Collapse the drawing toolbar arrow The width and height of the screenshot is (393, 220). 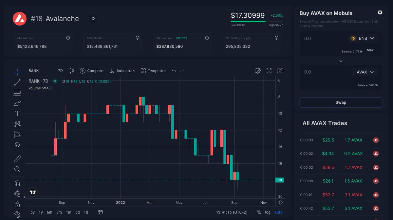(x=25, y=197)
